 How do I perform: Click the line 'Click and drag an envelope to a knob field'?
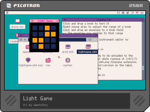(x=93, y=30)
